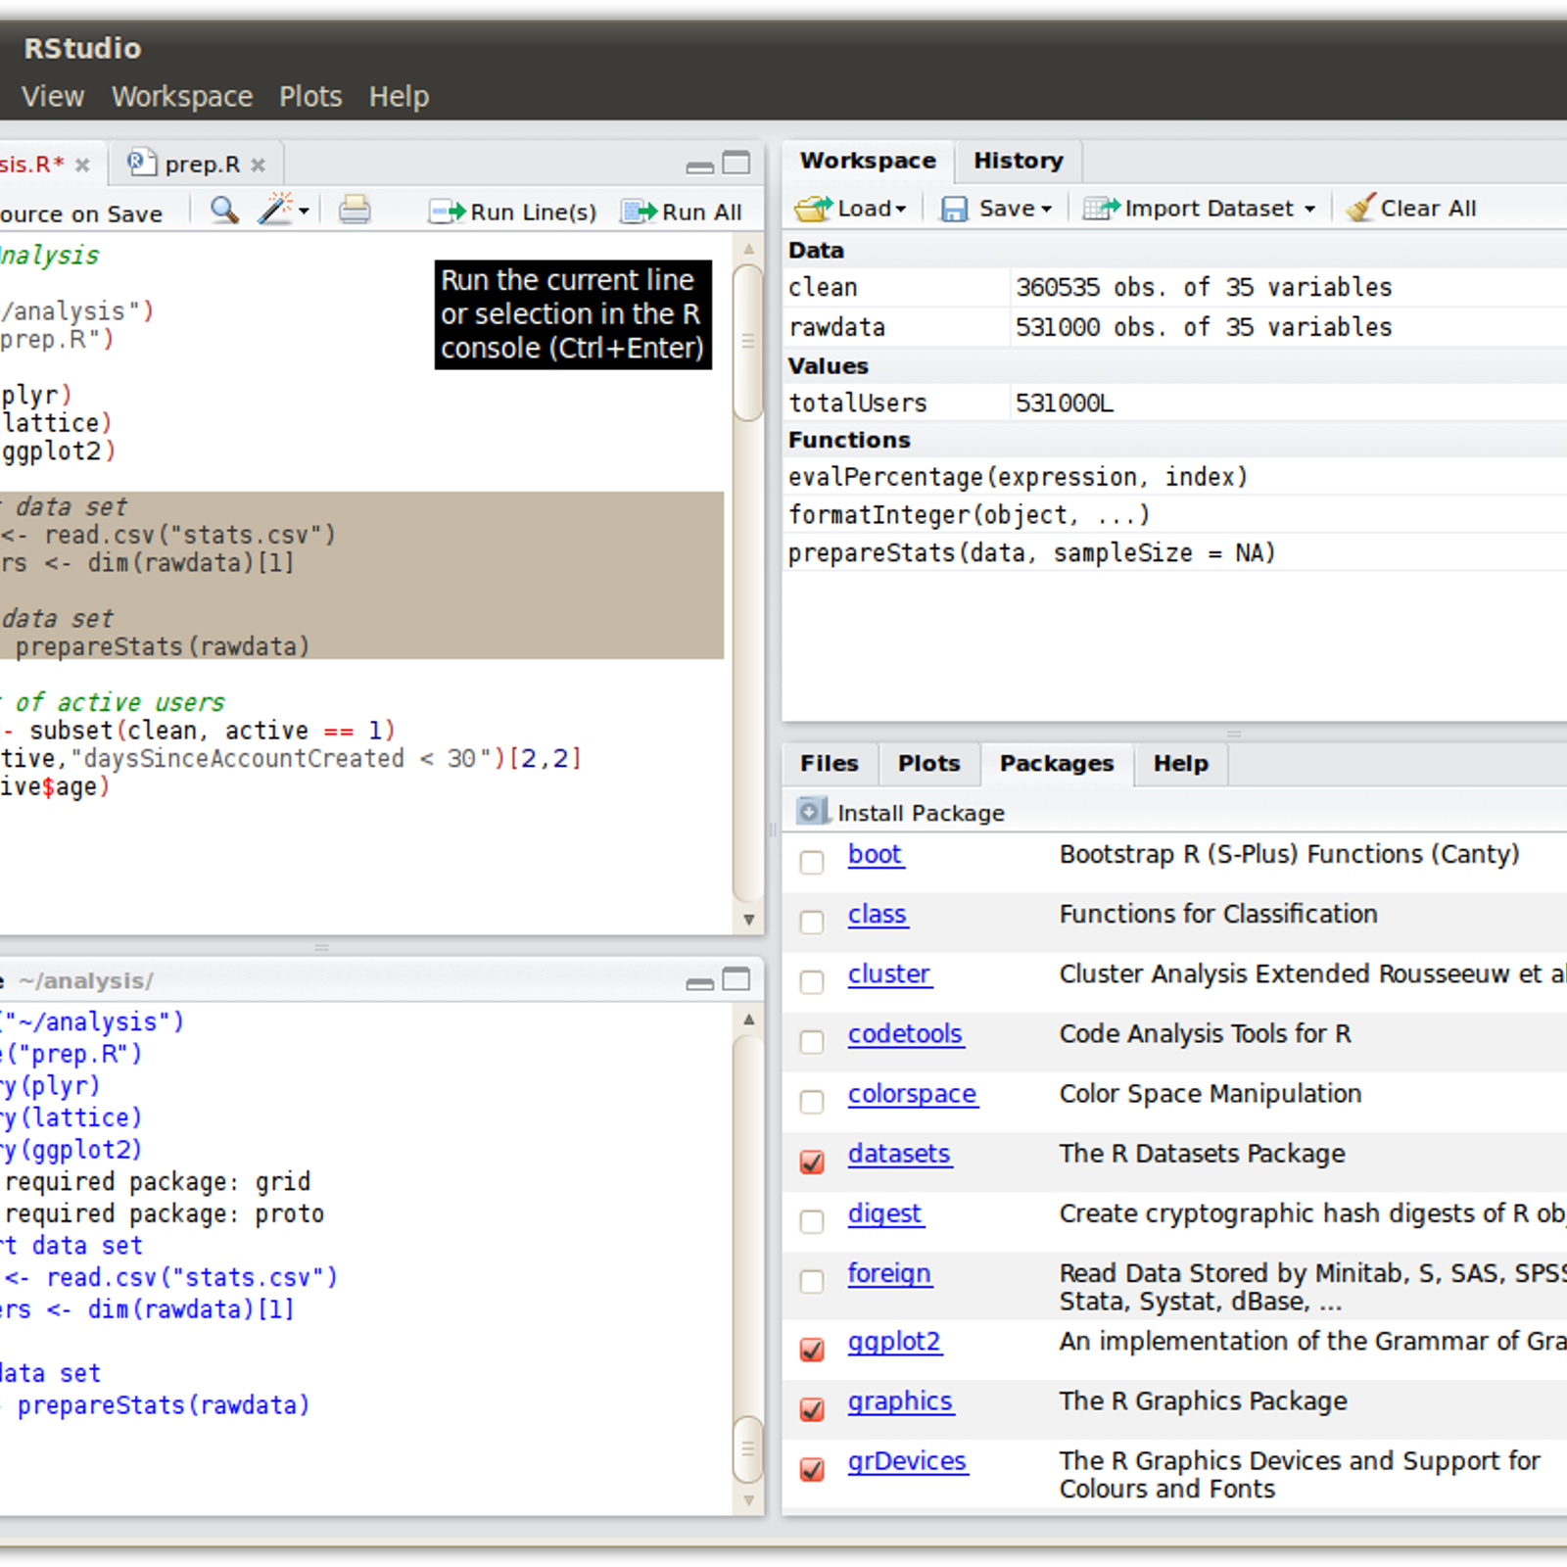The image size is (1567, 1567).
Task: Close the analysis.R* tab
Action: 82,165
